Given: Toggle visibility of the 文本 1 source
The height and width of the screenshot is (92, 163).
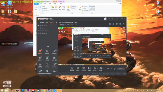Looking at the screenshot, I should tap(38, 28).
